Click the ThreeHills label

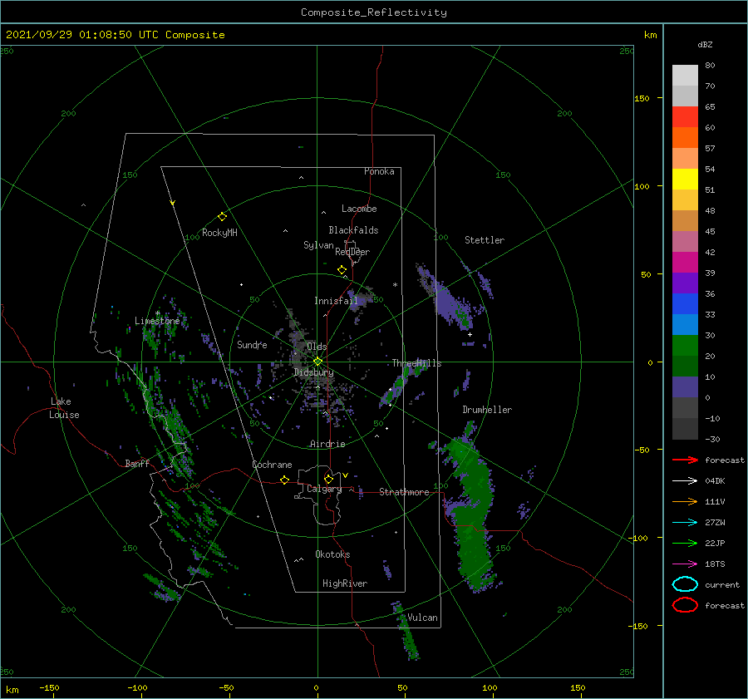click(417, 363)
